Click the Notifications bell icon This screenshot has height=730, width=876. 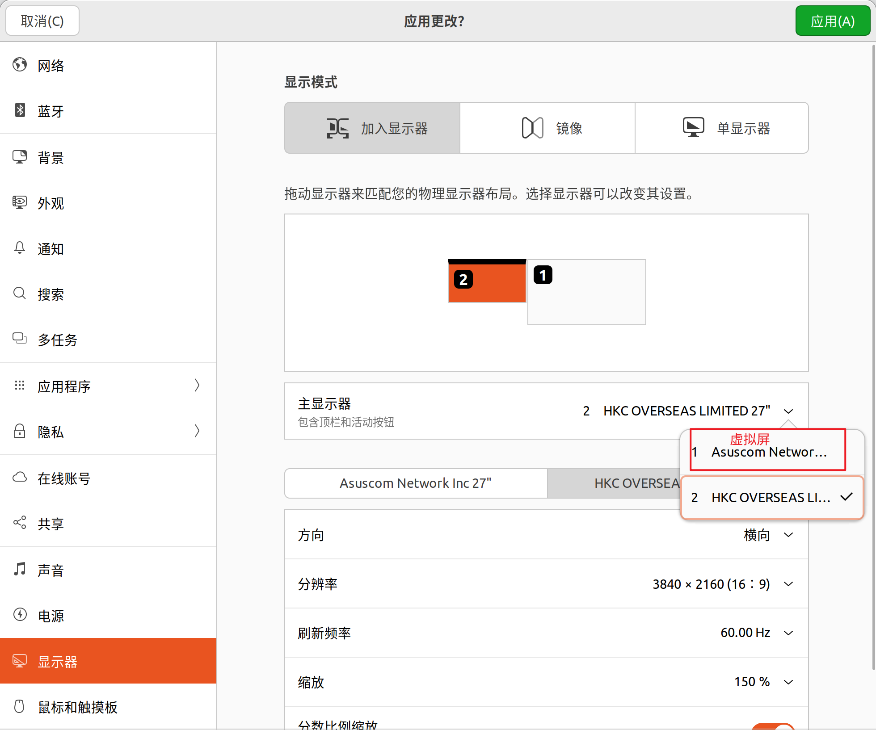tap(20, 248)
